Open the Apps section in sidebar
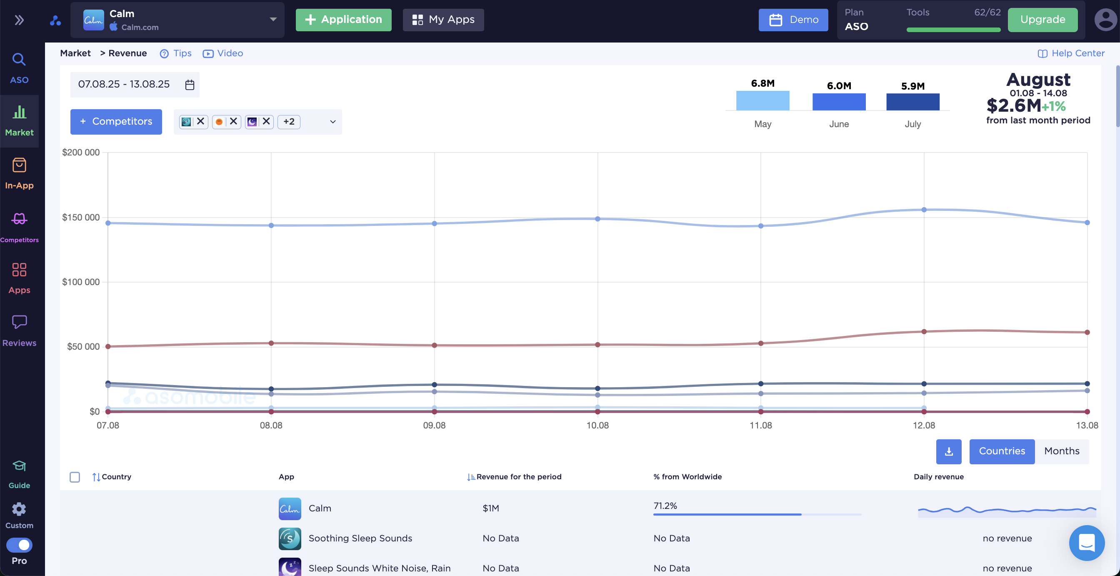This screenshot has height=576, width=1120. pos(19,278)
